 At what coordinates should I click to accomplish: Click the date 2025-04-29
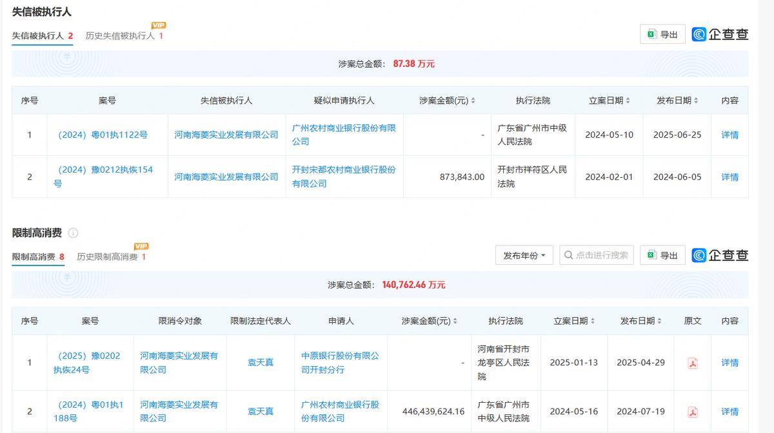pyautogui.click(x=640, y=363)
